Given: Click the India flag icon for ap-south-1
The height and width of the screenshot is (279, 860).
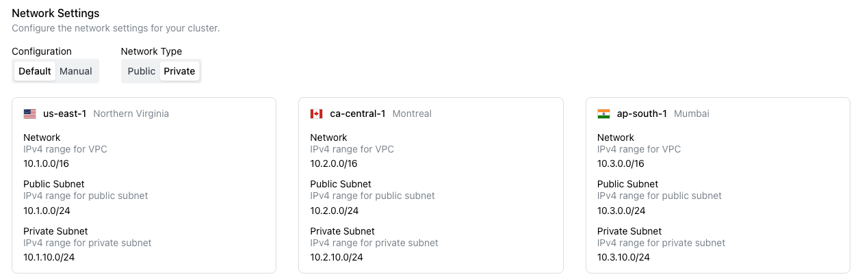Looking at the screenshot, I should tap(603, 114).
